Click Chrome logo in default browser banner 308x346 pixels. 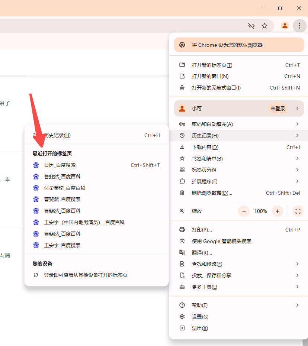(182, 45)
